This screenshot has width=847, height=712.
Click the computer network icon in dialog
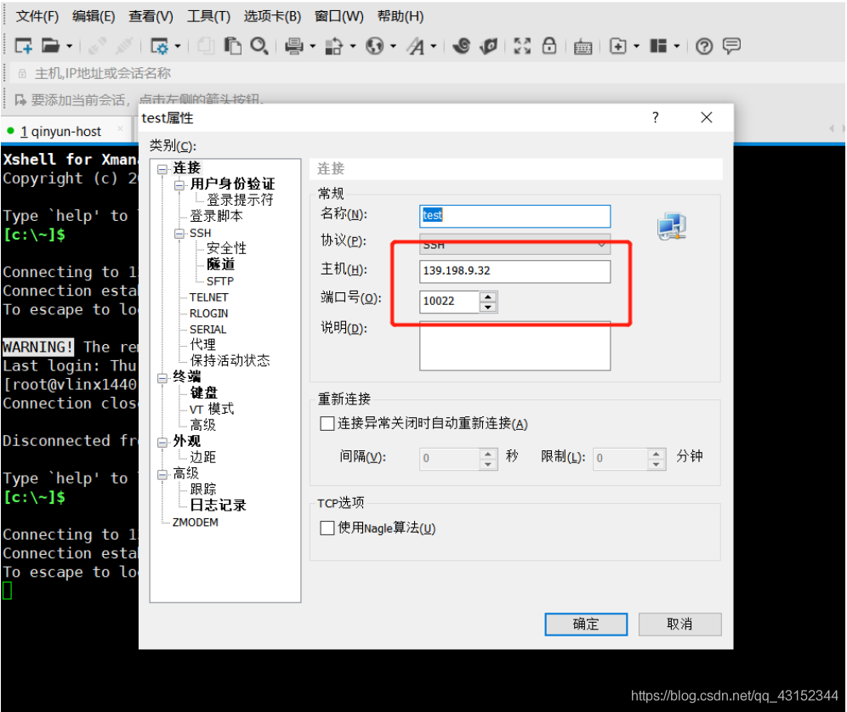672,226
